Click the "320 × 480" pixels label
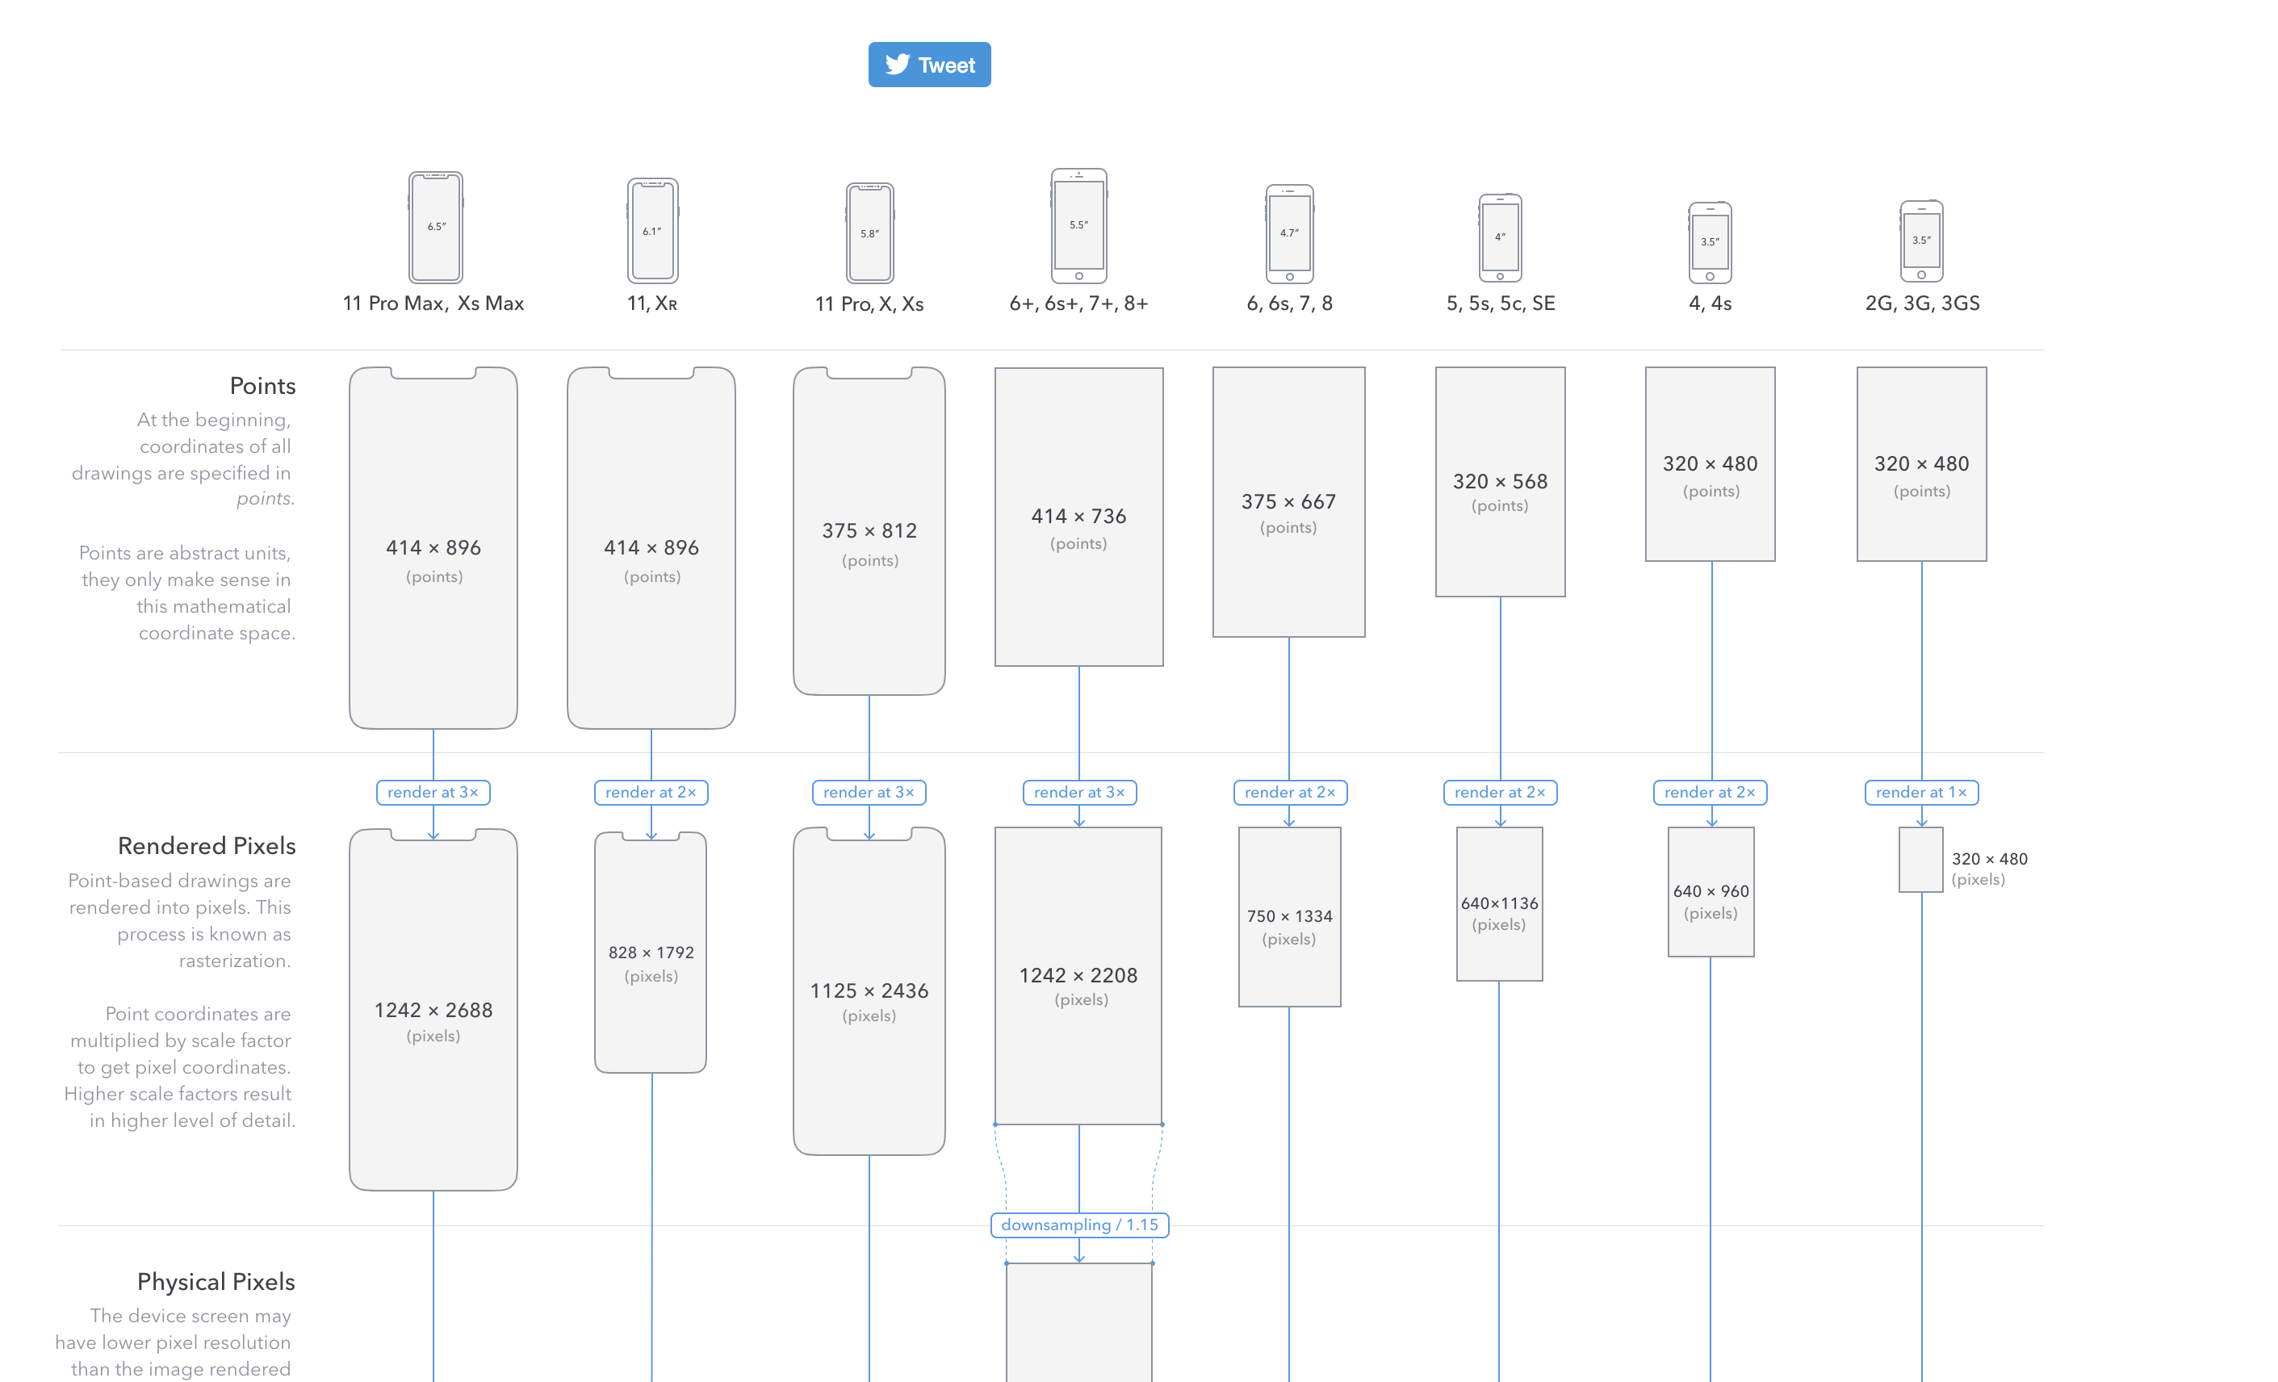 (1990, 859)
